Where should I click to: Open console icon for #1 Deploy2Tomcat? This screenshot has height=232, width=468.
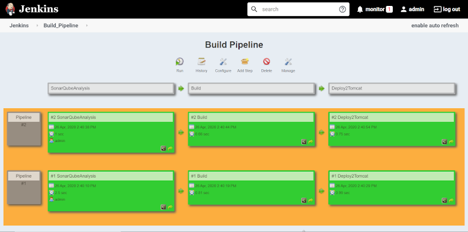tap(444, 201)
